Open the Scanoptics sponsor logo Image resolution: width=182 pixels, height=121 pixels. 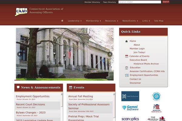[x=130, y=119]
